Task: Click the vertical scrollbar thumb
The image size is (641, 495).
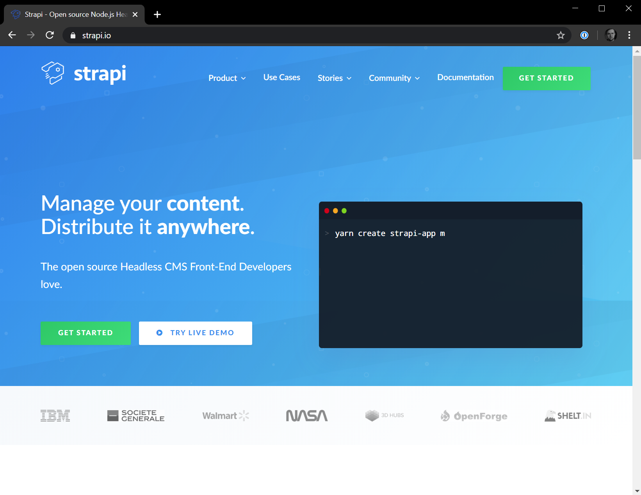Action: coord(637,107)
